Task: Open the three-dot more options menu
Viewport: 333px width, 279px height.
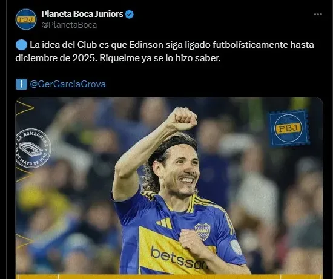Action: pyautogui.click(x=318, y=15)
